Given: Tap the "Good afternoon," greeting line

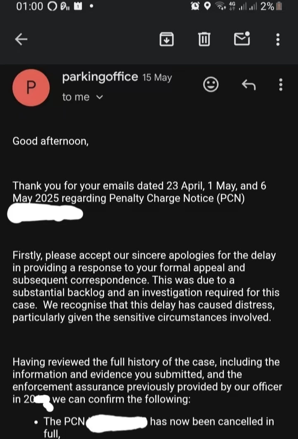Looking at the screenshot, I should [50, 141].
